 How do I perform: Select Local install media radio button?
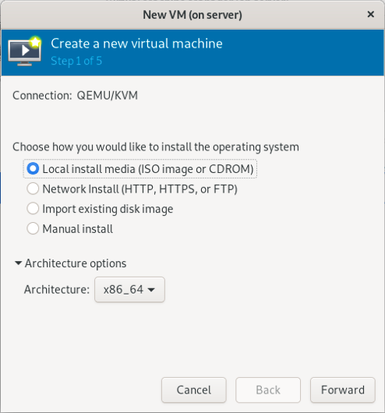33,168
